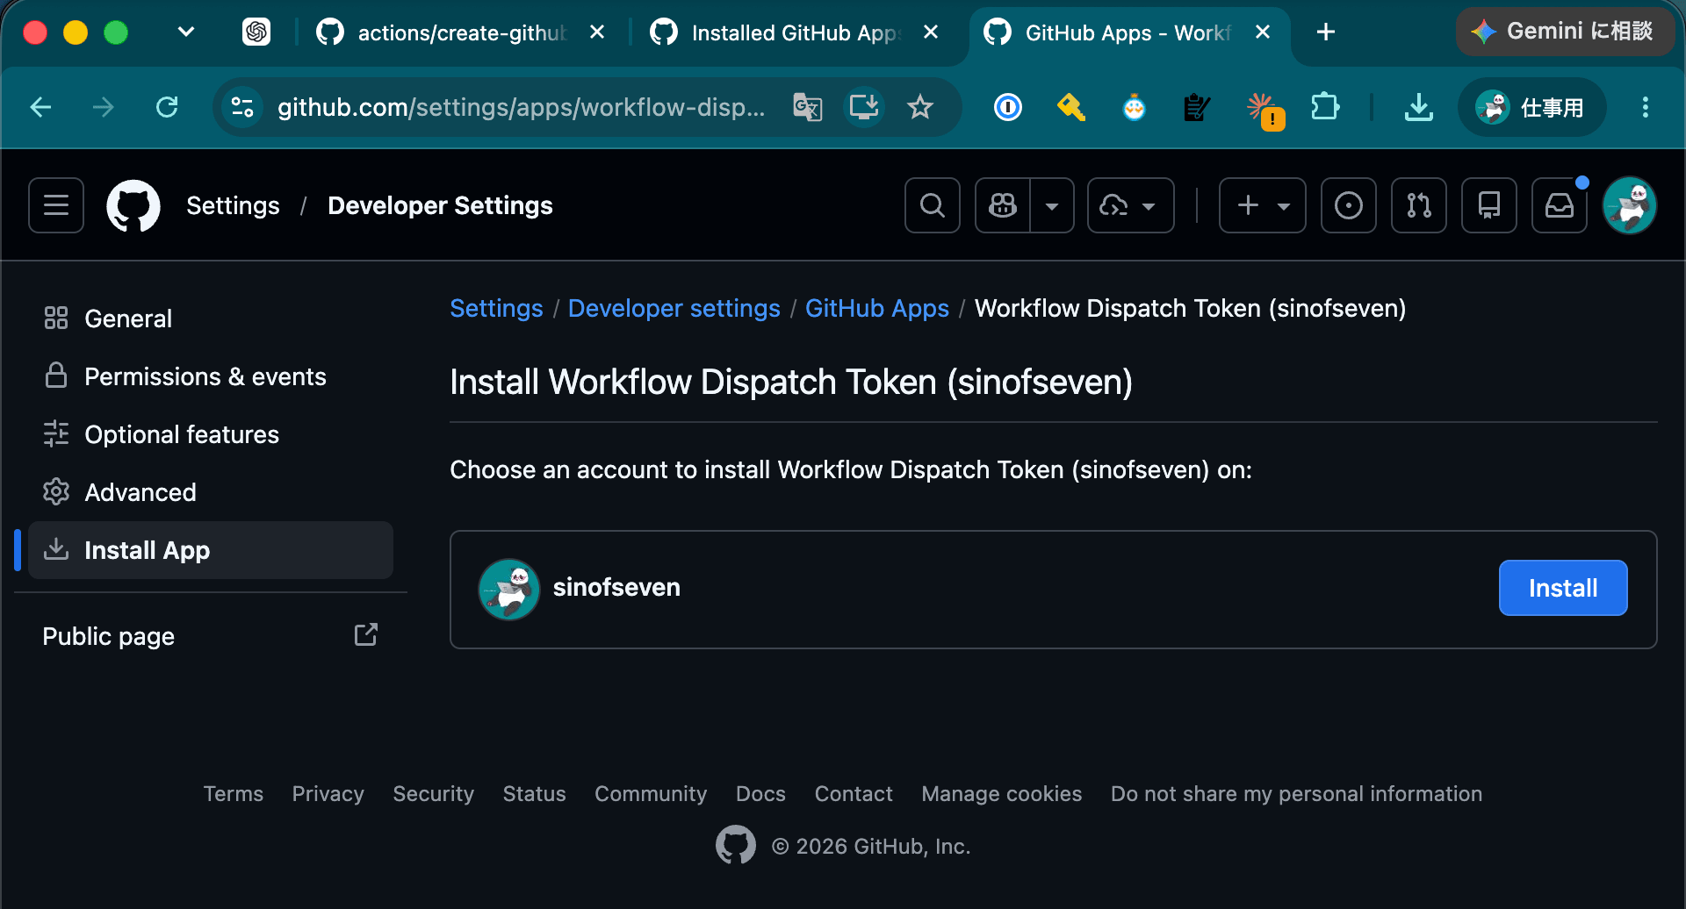The width and height of the screenshot is (1686, 909).
Task: Click the sinofseven account avatar
Action: [x=509, y=589]
